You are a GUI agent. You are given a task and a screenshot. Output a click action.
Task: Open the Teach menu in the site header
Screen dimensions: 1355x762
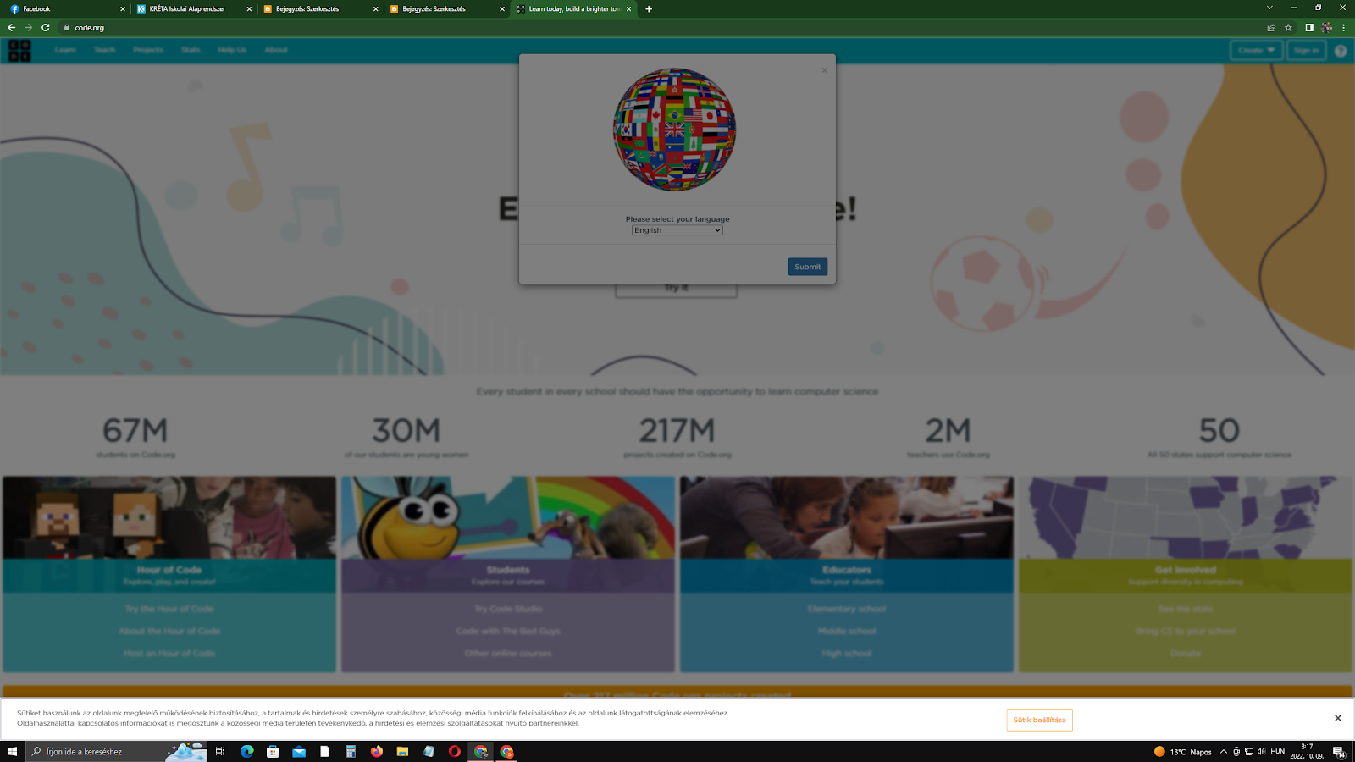pos(105,50)
